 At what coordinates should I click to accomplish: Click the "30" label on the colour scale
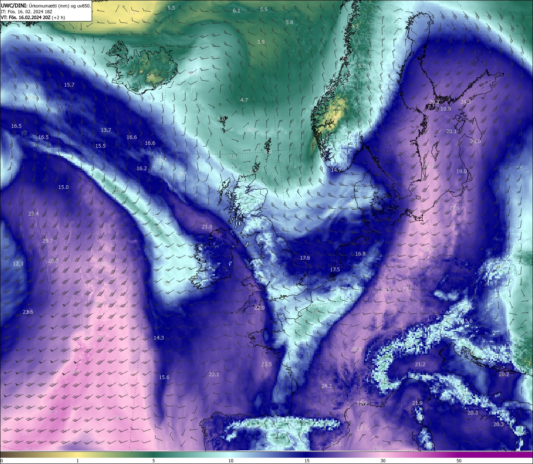coord(383,461)
